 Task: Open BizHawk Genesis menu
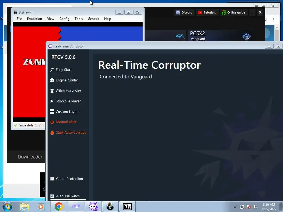(x=93, y=19)
